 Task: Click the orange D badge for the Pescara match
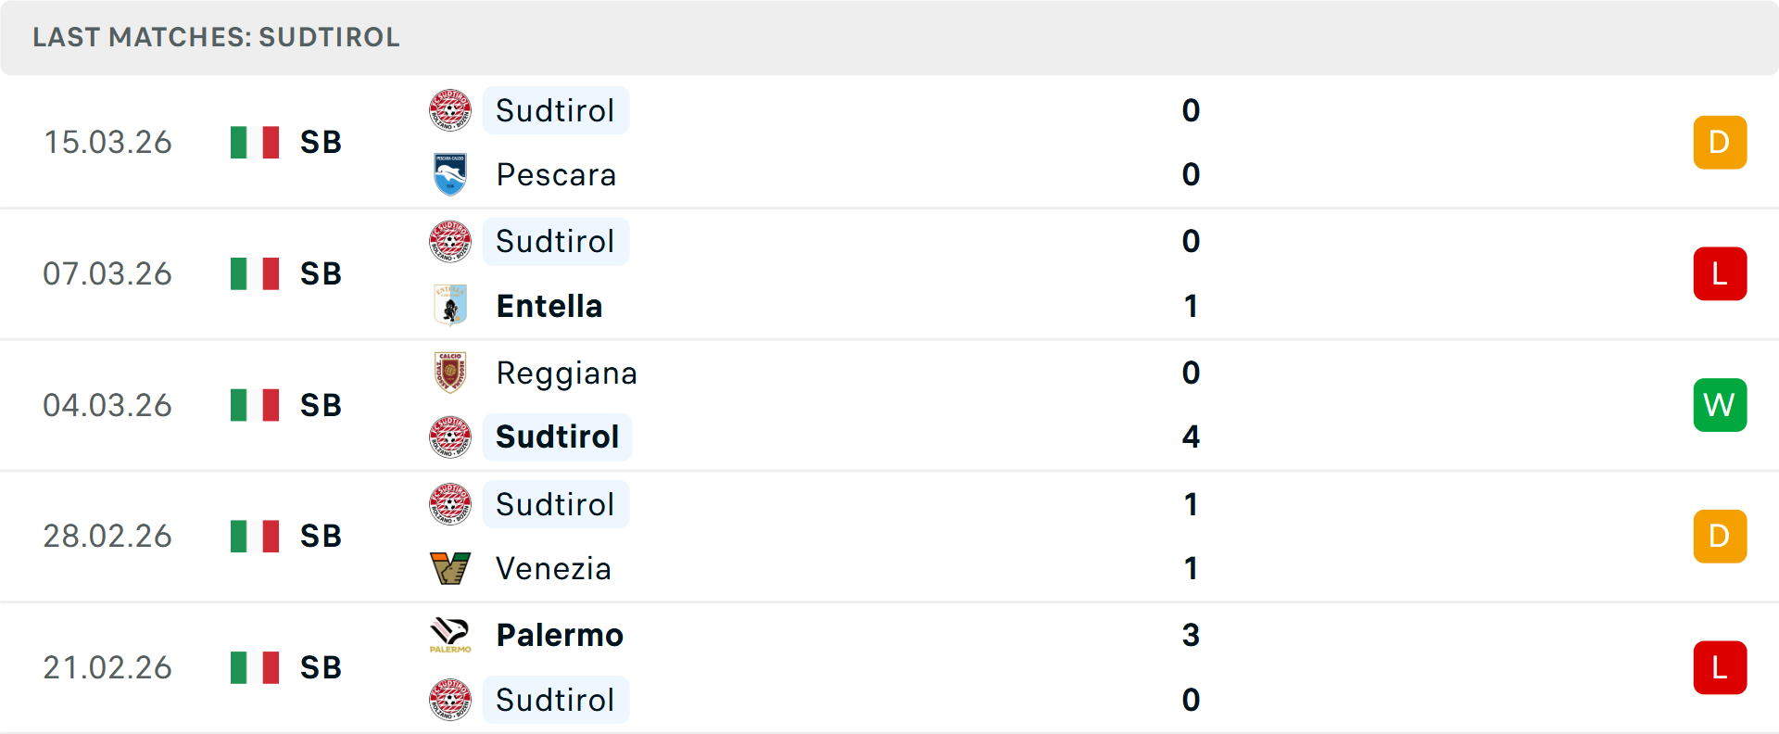pos(1720,142)
